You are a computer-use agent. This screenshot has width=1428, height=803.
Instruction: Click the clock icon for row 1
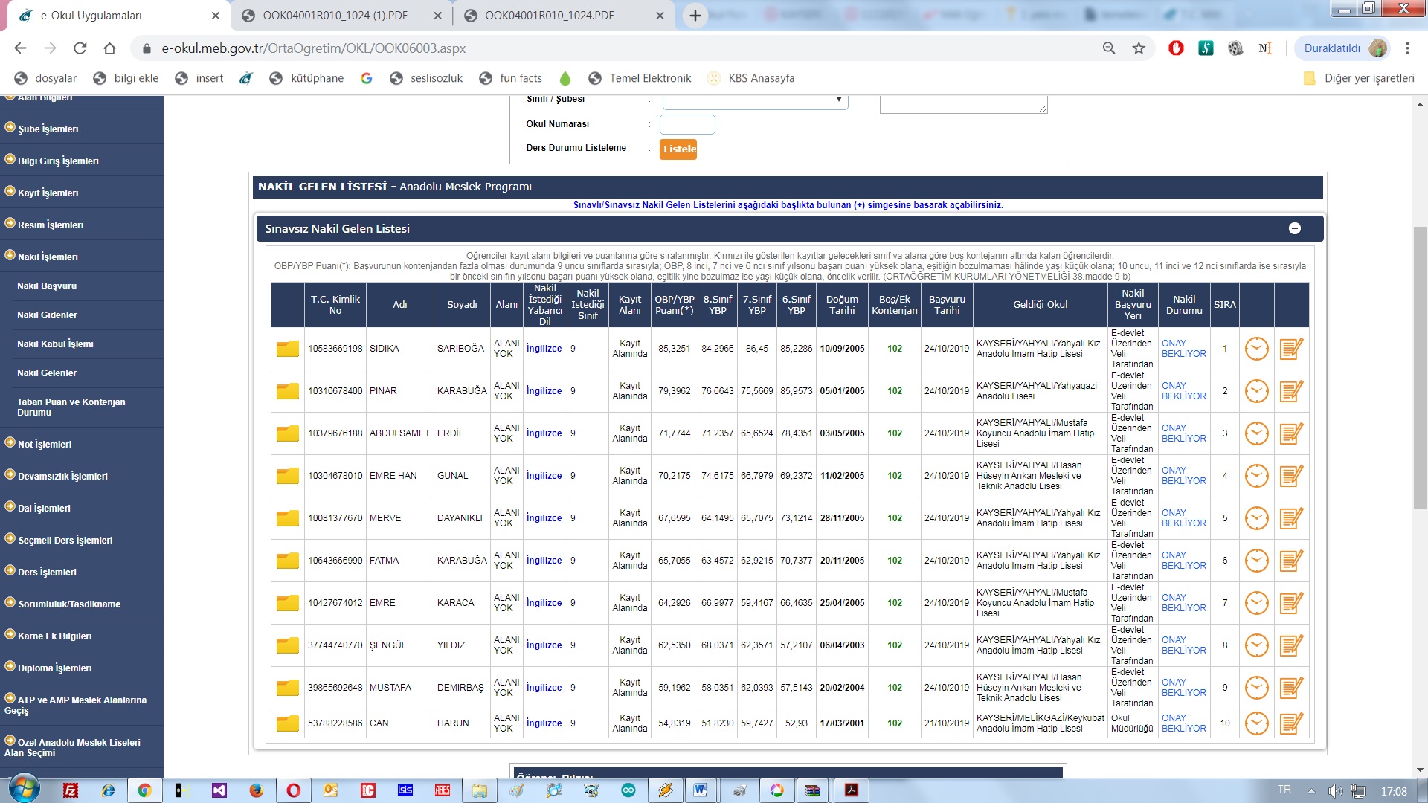(1256, 349)
